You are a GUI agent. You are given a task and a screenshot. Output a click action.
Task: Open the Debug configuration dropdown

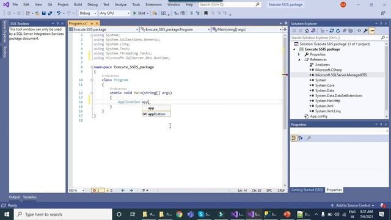click(x=87, y=13)
